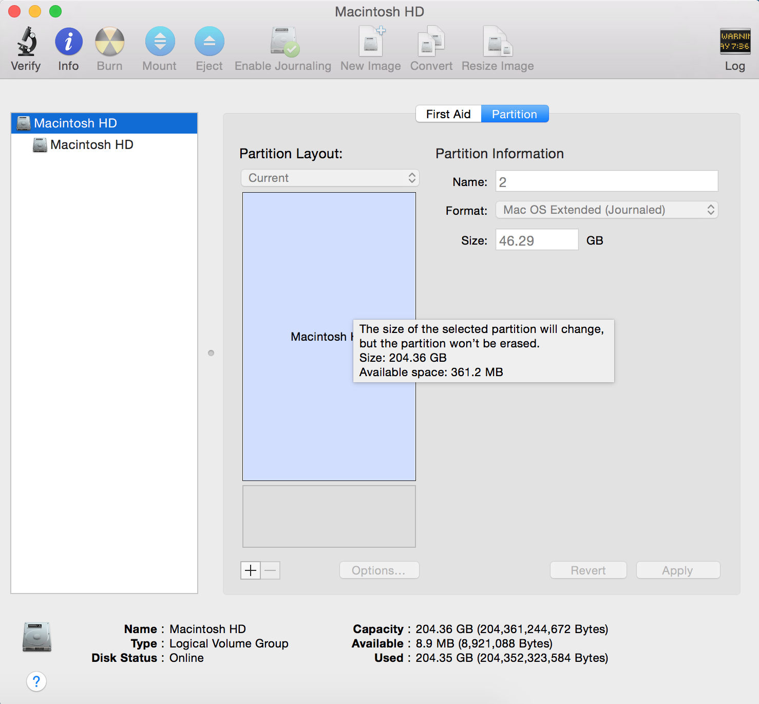Select the gray unallocated partition block

(329, 516)
